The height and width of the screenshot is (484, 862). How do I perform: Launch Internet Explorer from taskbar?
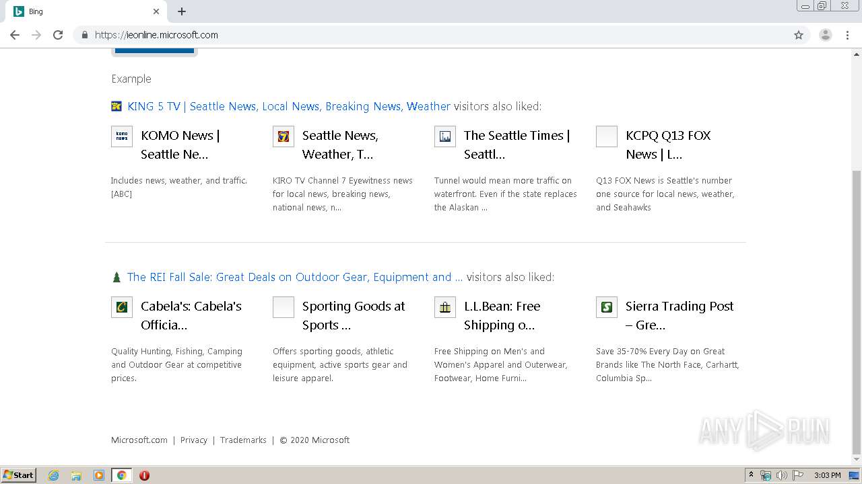click(53, 475)
